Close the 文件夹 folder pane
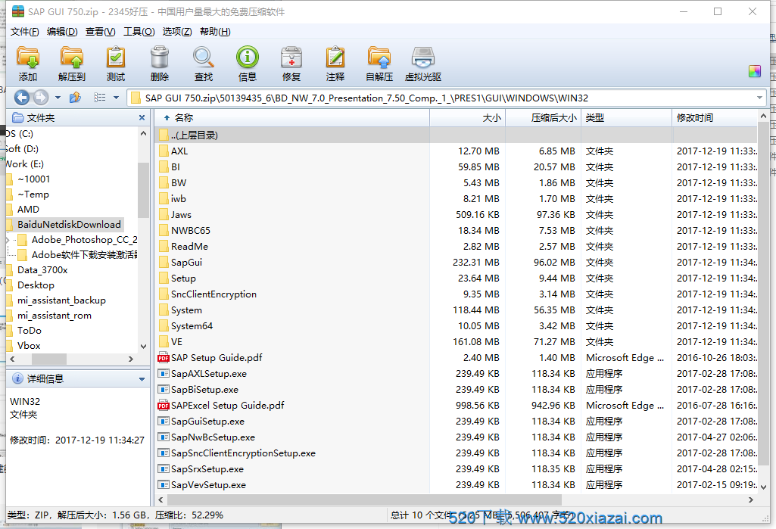Screen dimensions: 776x529 point(142,118)
